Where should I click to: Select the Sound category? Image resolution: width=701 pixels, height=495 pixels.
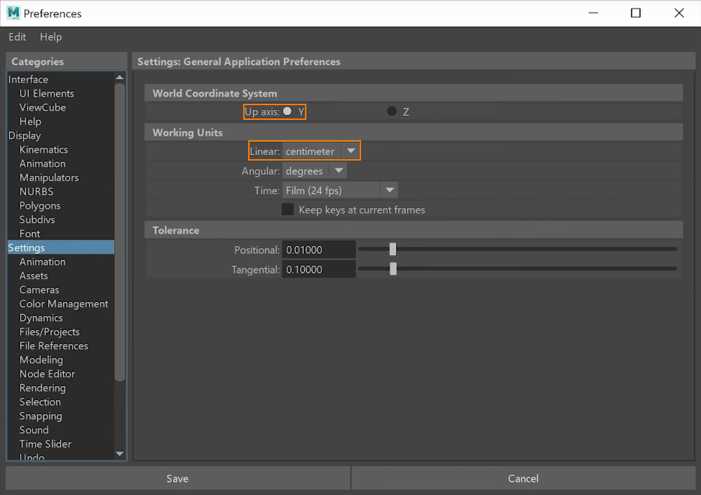[61, 430]
